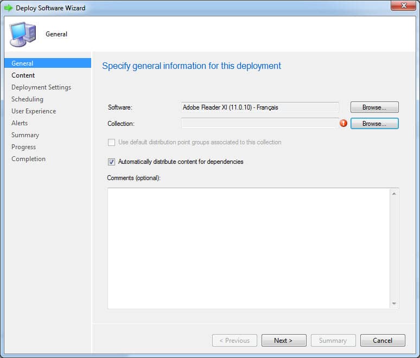The width and height of the screenshot is (420, 358).
Task: Click the comments scrollbar down arrow
Action: [x=394, y=303]
